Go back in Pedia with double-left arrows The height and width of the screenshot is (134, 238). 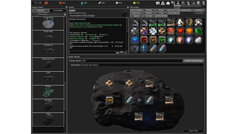[x=118, y=53]
